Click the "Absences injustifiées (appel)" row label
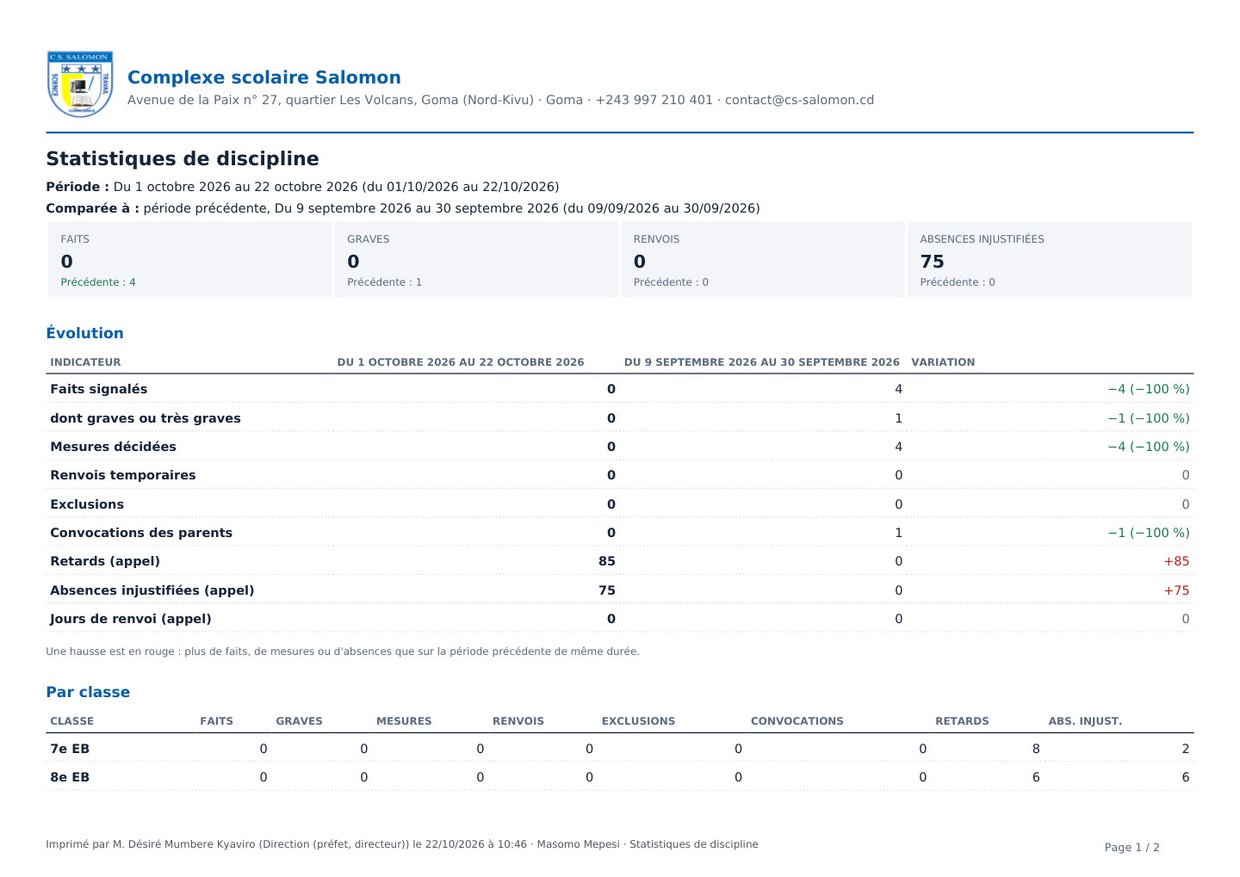Viewport: 1240px width, 877px height. click(x=152, y=590)
